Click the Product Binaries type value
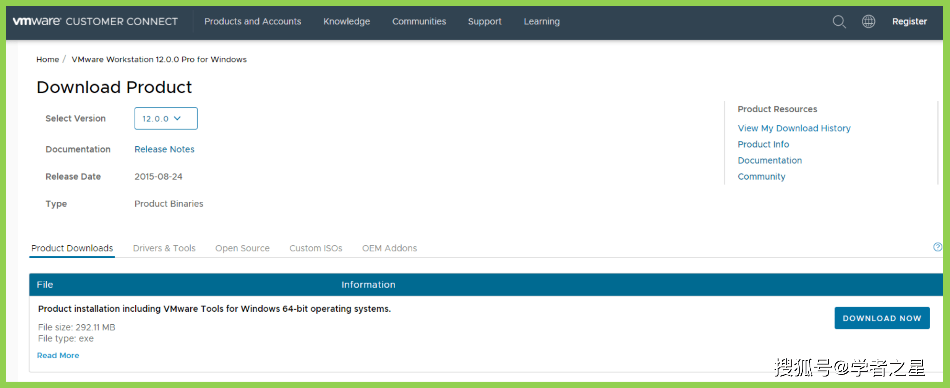The width and height of the screenshot is (950, 388). tap(169, 203)
